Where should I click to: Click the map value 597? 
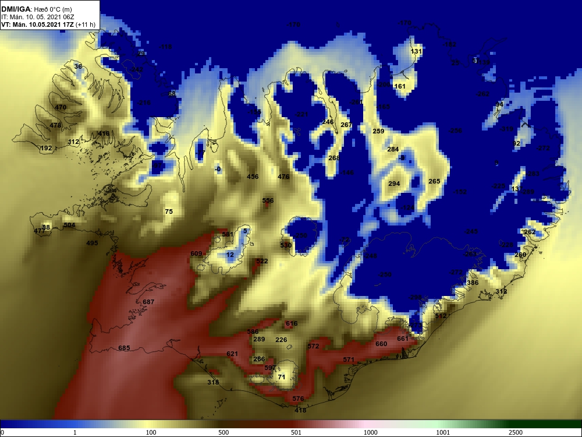tap(270, 368)
